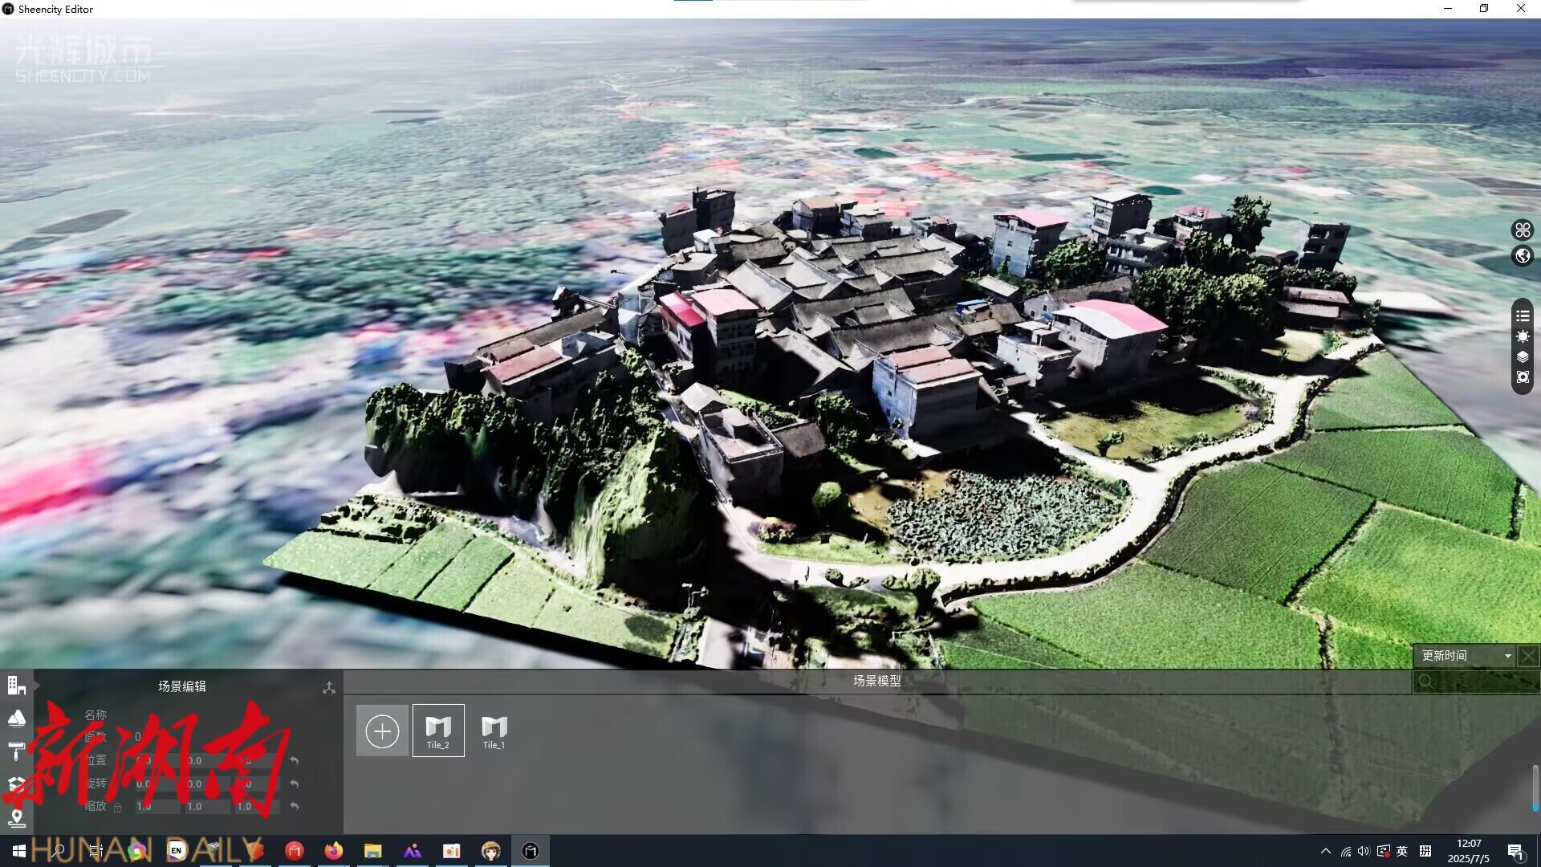
Task: Open the list panel icon
Action: click(1523, 316)
